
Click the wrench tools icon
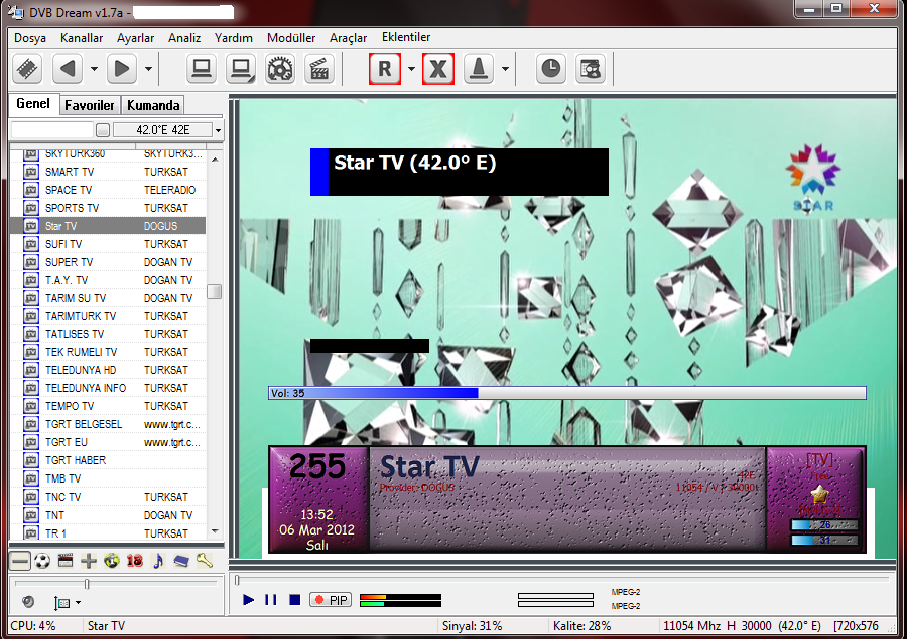click(x=205, y=561)
